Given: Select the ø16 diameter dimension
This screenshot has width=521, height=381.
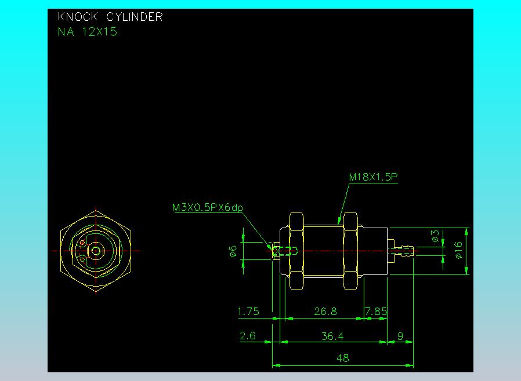Looking at the screenshot, I should tap(458, 250).
